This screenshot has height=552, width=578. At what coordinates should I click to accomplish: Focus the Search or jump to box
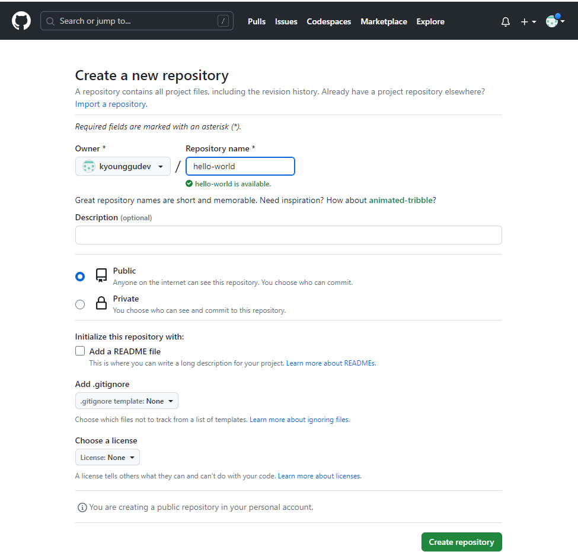pos(137,21)
